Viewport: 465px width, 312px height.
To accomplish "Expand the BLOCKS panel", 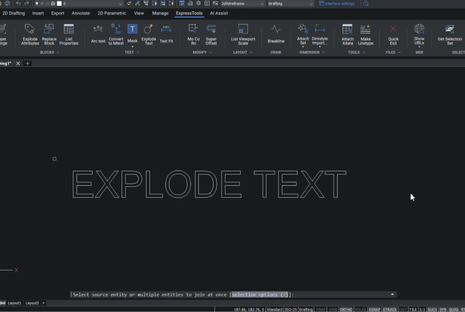I will click(49, 52).
